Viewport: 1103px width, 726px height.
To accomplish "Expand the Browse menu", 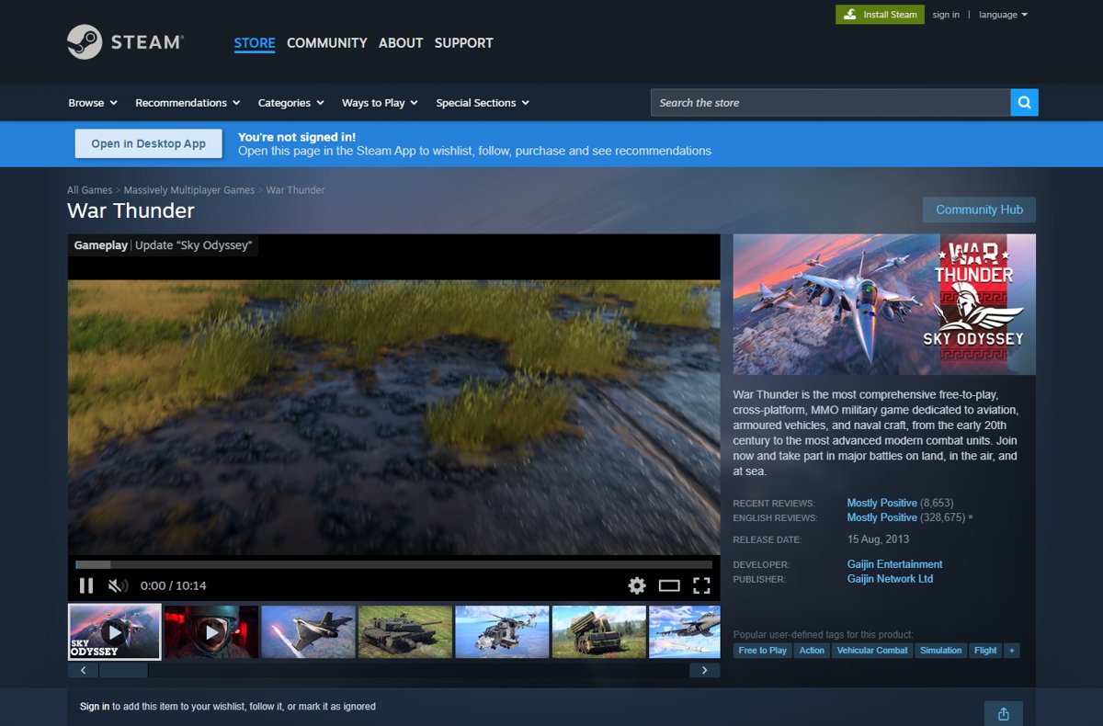I will click(x=93, y=103).
